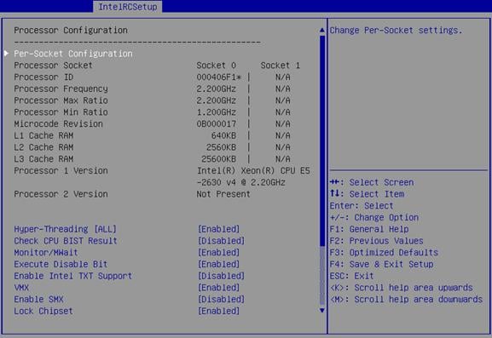
Task: Click the scrollbar down arrow
Action: click(x=322, y=311)
